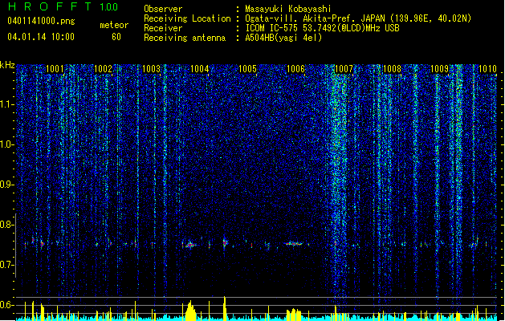Click the 0.8 kHz axis label
Viewport: 505px width, 321px height.
click(x=7, y=225)
